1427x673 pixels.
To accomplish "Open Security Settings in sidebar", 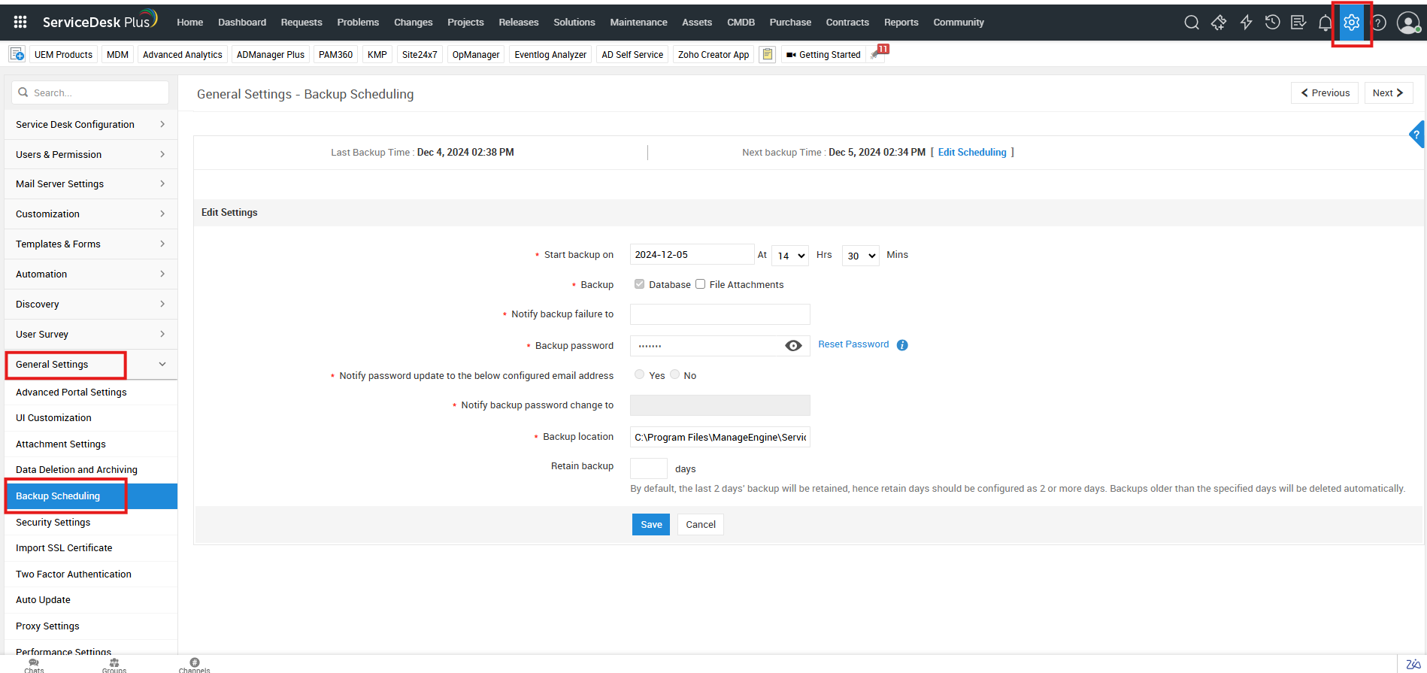I will (x=53, y=523).
